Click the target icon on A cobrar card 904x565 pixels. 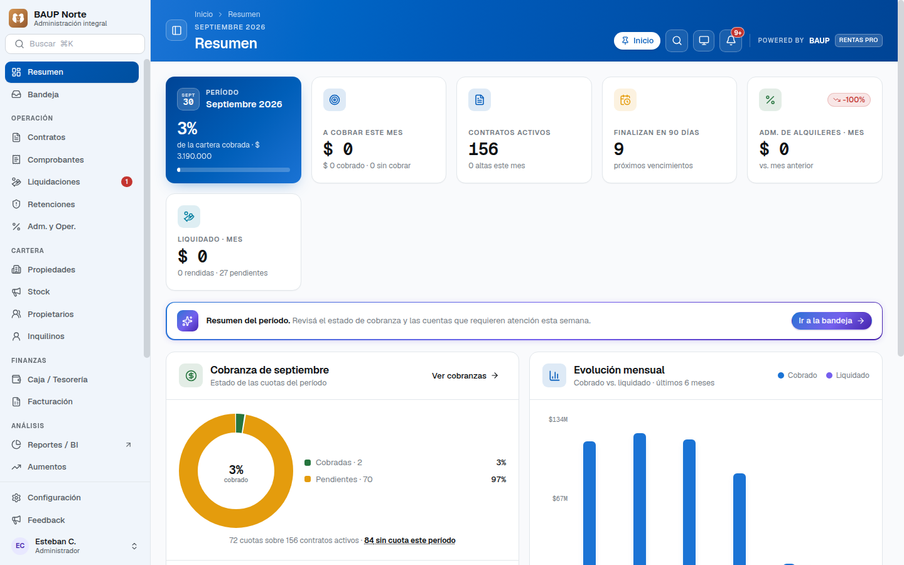tap(335, 100)
